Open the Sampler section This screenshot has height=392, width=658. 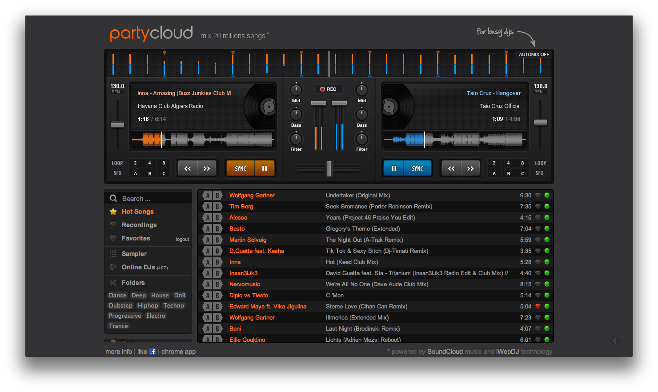(x=134, y=254)
